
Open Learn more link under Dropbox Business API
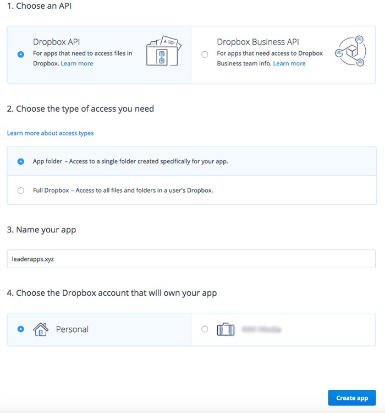289,63
